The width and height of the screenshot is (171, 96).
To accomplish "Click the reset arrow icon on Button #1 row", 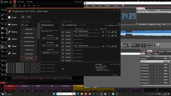I will (x=106, y=32).
